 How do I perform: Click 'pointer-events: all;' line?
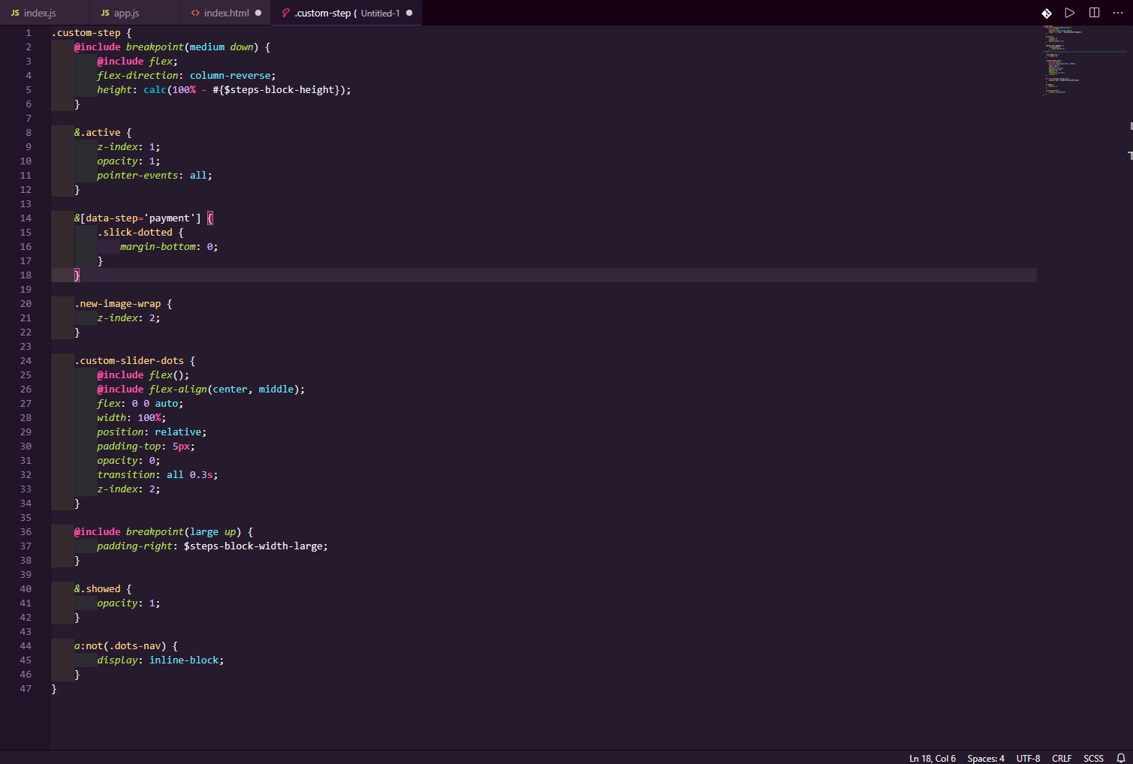pos(155,175)
